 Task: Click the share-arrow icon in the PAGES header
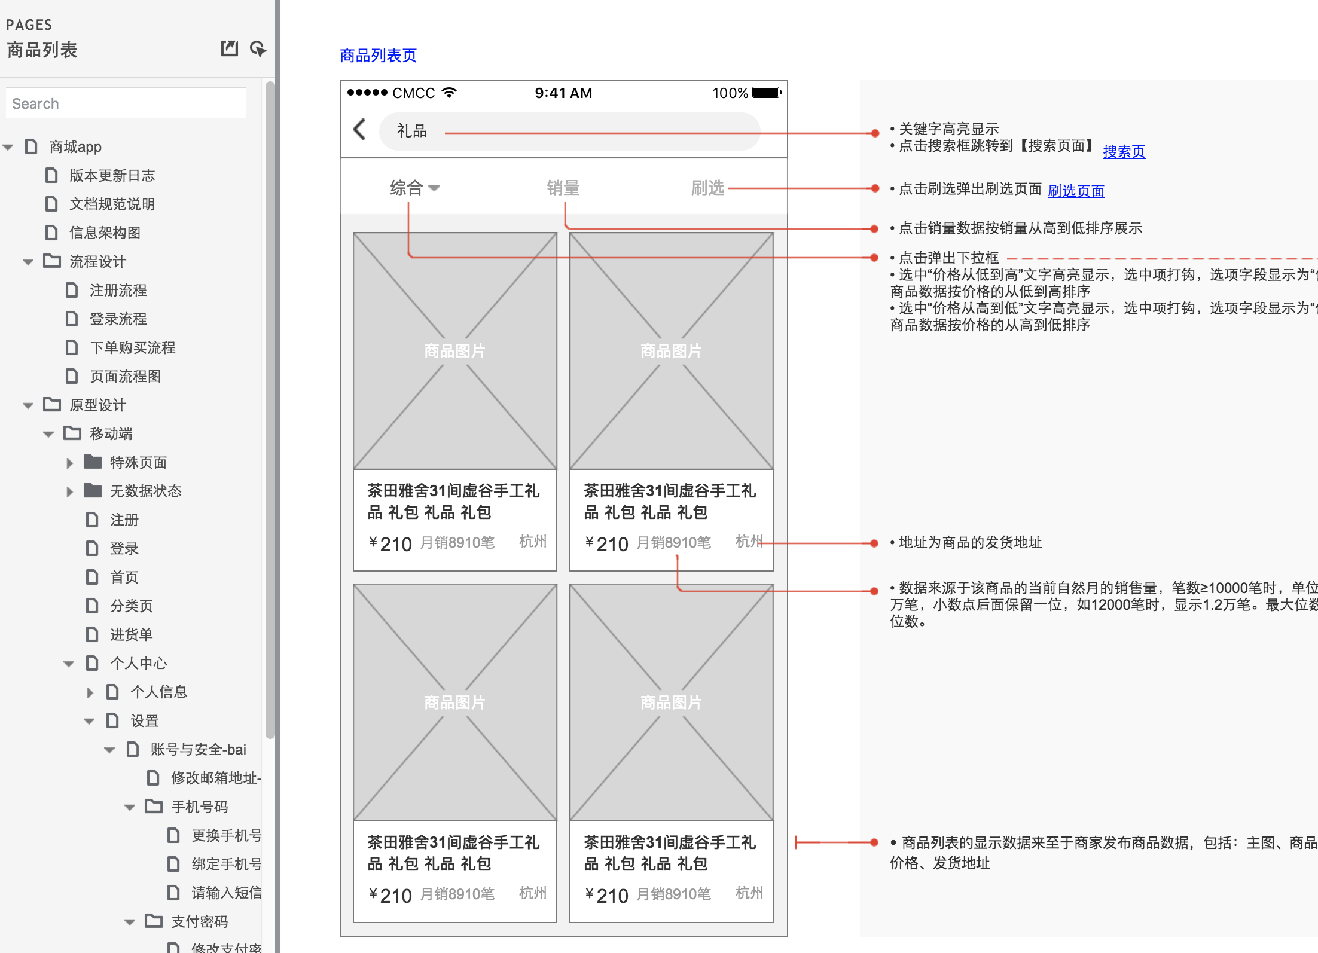[258, 48]
